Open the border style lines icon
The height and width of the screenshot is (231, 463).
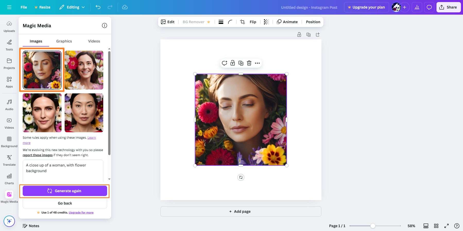[x=221, y=22]
